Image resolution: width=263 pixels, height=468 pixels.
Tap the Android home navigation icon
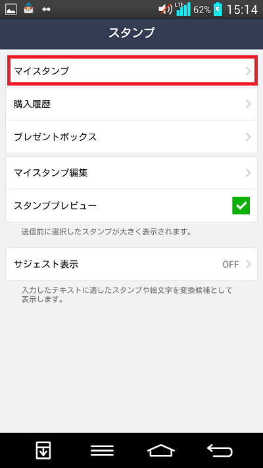[x=161, y=450]
